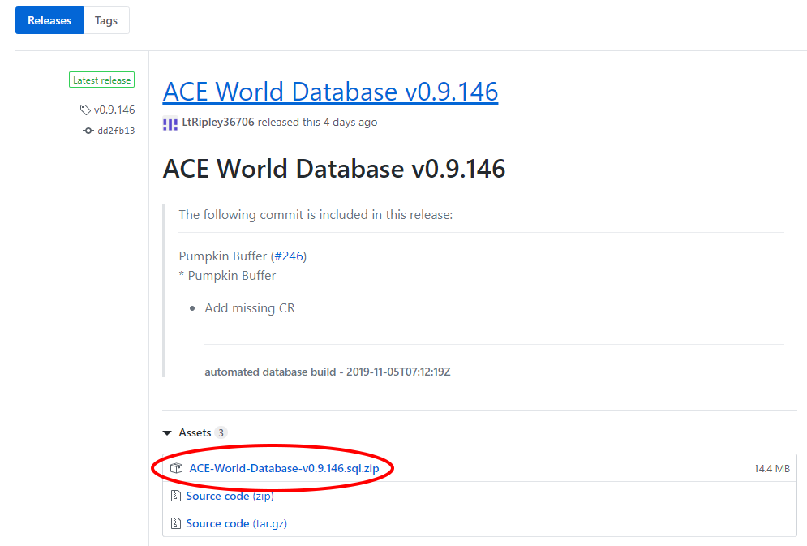Click the commit icon beside dd2fb13
The height and width of the screenshot is (546, 807).
[88, 131]
